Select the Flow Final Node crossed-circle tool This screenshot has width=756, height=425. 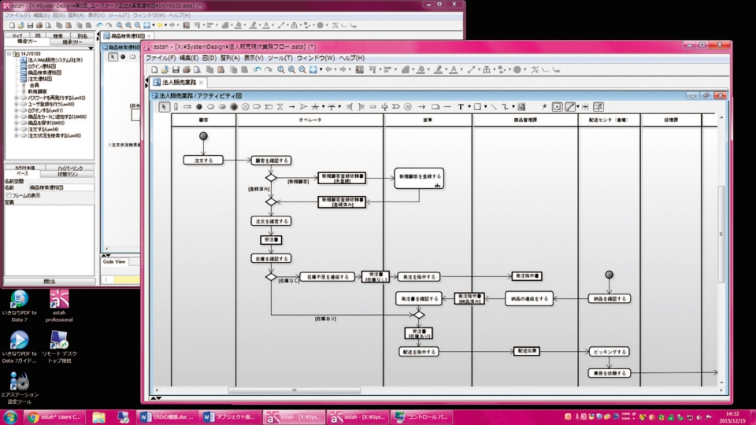tap(246, 107)
